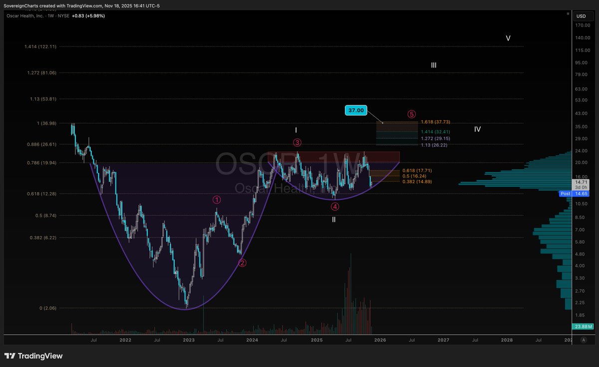Screen dimensions: 599x367
Task: Select the circled wave 3 label
Action: point(297,142)
